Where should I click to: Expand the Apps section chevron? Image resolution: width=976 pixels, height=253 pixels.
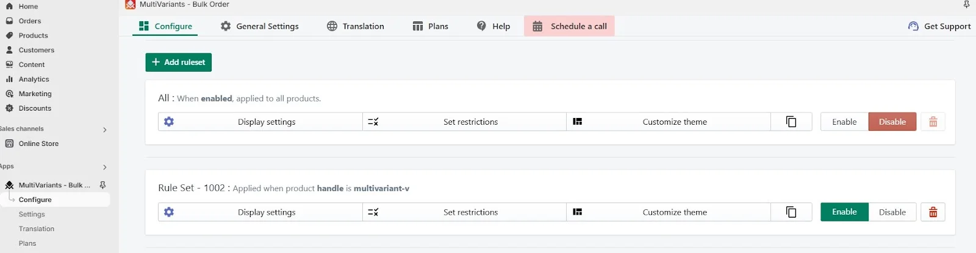point(105,167)
